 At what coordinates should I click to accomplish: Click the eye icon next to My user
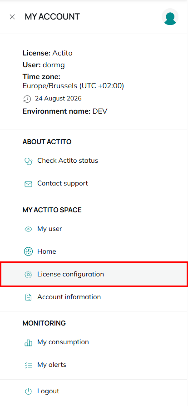(28, 229)
